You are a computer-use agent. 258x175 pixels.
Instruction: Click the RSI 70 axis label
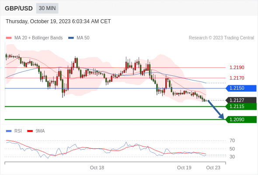pos(232,140)
